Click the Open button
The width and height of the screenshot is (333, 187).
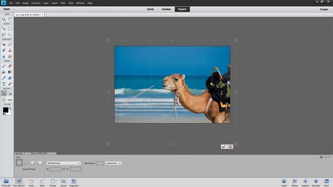pyautogui.click(x=7, y=9)
